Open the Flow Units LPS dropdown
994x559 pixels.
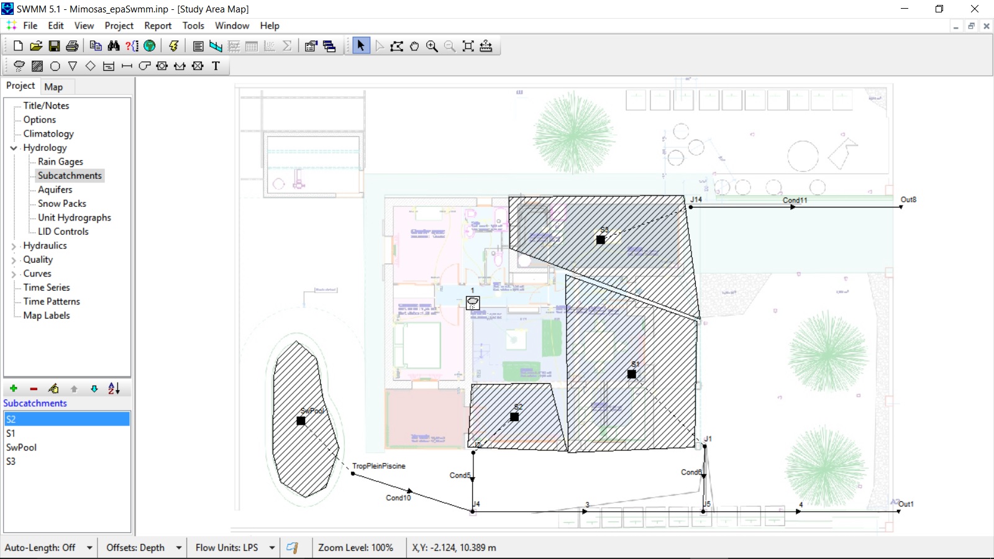[271, 548]
